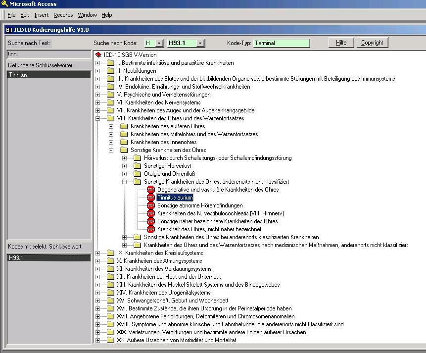Expand Hörverlust durch Schalleitungs- oder Schallempfindungsstörung
Image resolution: width=426 pixels, height=353 pixels.
(124, 158)
